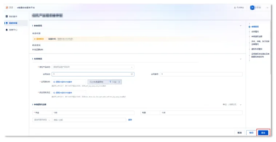Image resolution: width=276 pixels, height=142 pixels.
Task: Jump to 合同情况 in the right anchor nav
Action: pos(255,32)
